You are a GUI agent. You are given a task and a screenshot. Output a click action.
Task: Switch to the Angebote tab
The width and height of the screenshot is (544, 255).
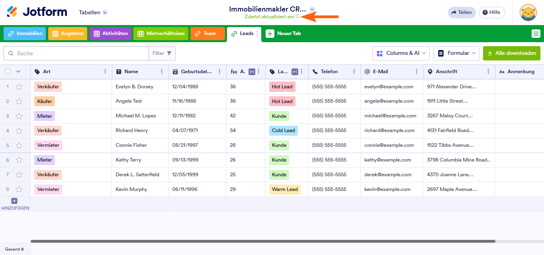click(x=68, y=34)
